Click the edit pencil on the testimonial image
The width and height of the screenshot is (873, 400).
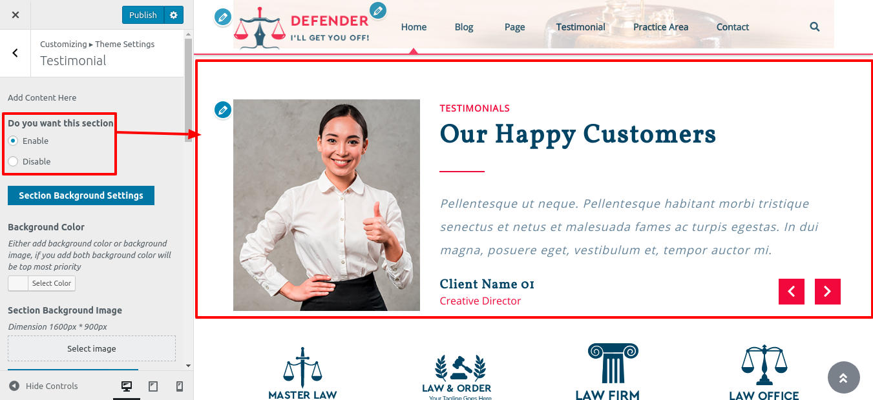pyautogui.click(x=223, y=110)
